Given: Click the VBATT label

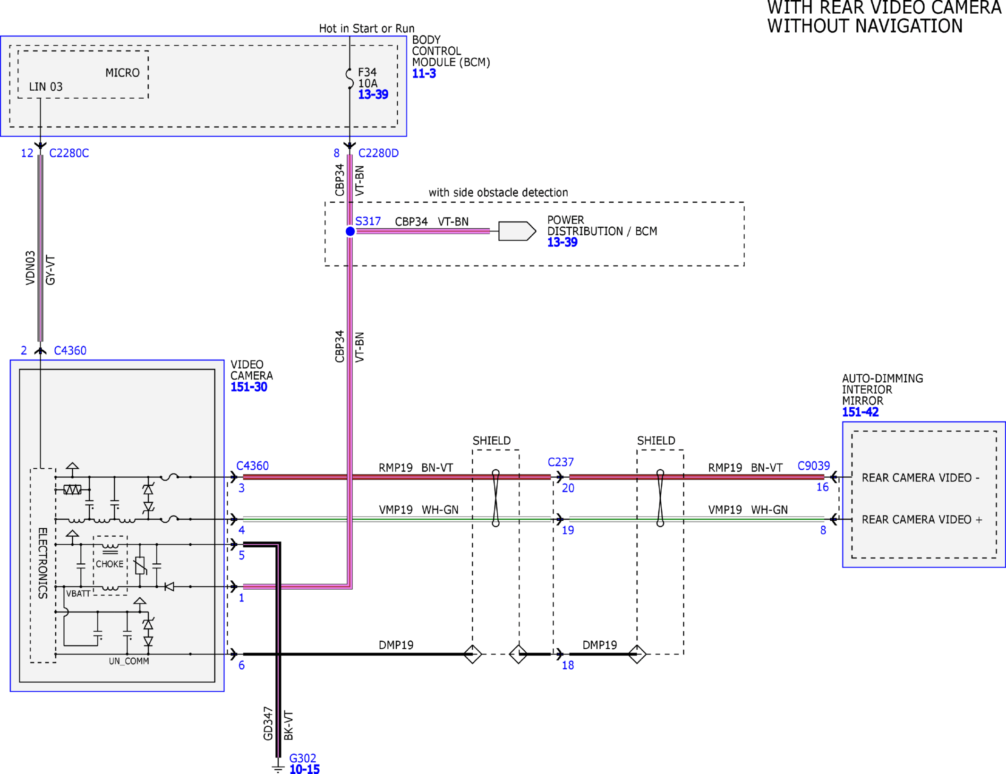Looking at the screenshot, I should [78, 593].
